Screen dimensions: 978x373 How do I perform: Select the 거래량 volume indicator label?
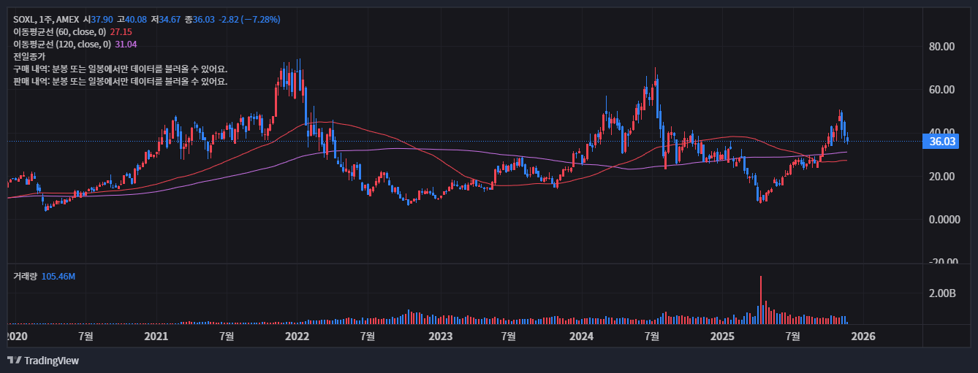pyautogui.click(x=26, y=277)
